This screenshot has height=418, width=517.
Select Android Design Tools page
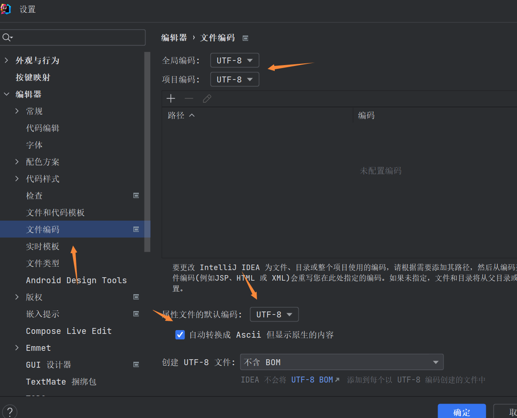pos(76,280)
